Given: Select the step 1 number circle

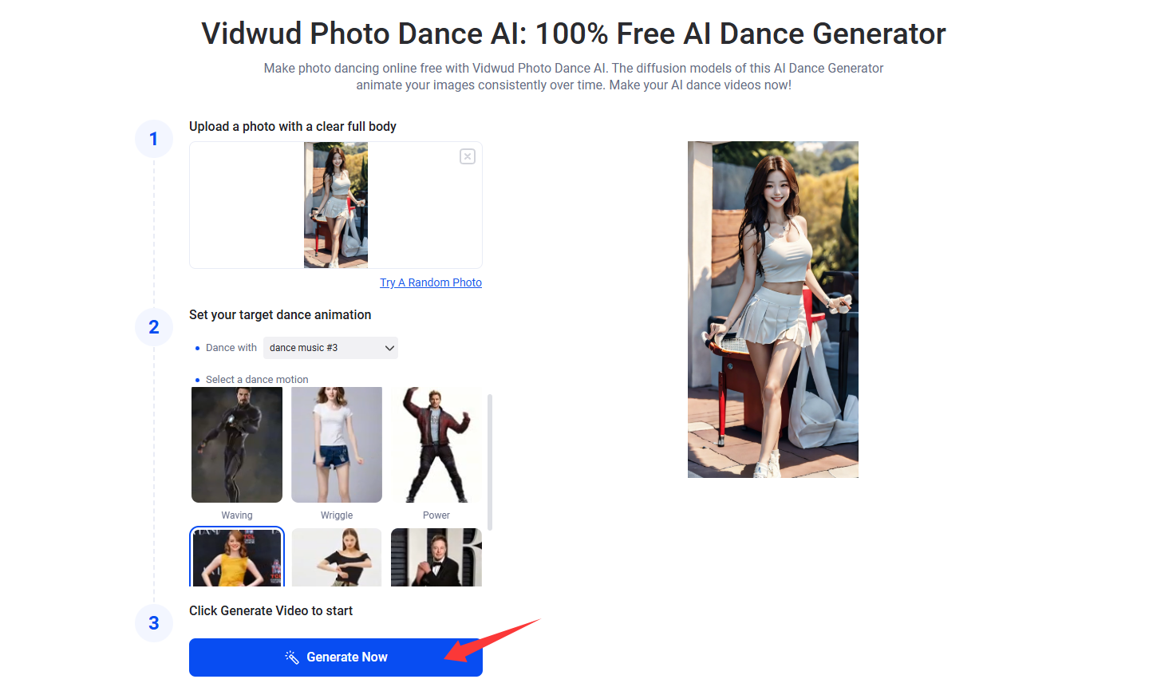Looking at the screenshot, I should point(154,139).
